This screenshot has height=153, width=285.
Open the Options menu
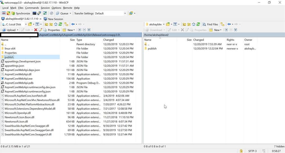tap(56, 8)
